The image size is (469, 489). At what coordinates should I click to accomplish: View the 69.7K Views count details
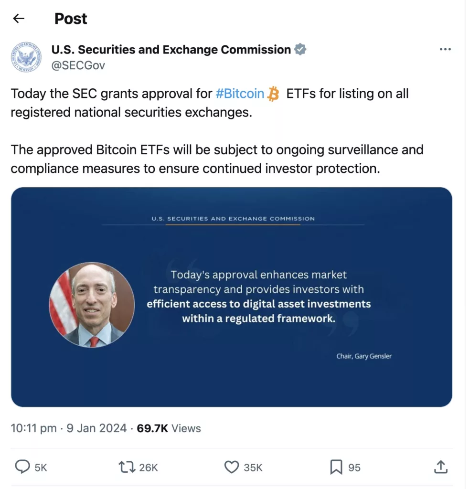tap(169, 428)
